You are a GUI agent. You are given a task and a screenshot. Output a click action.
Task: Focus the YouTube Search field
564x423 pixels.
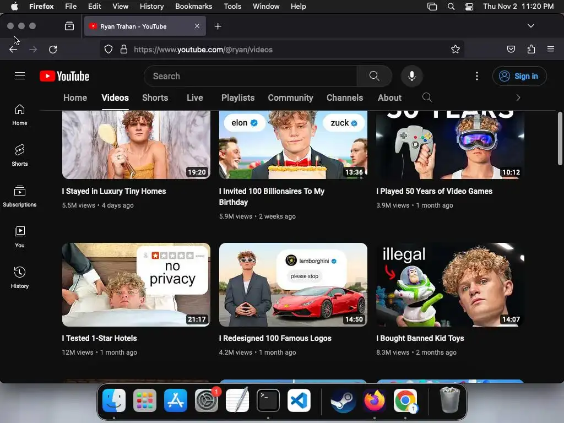tap(251, 76)
